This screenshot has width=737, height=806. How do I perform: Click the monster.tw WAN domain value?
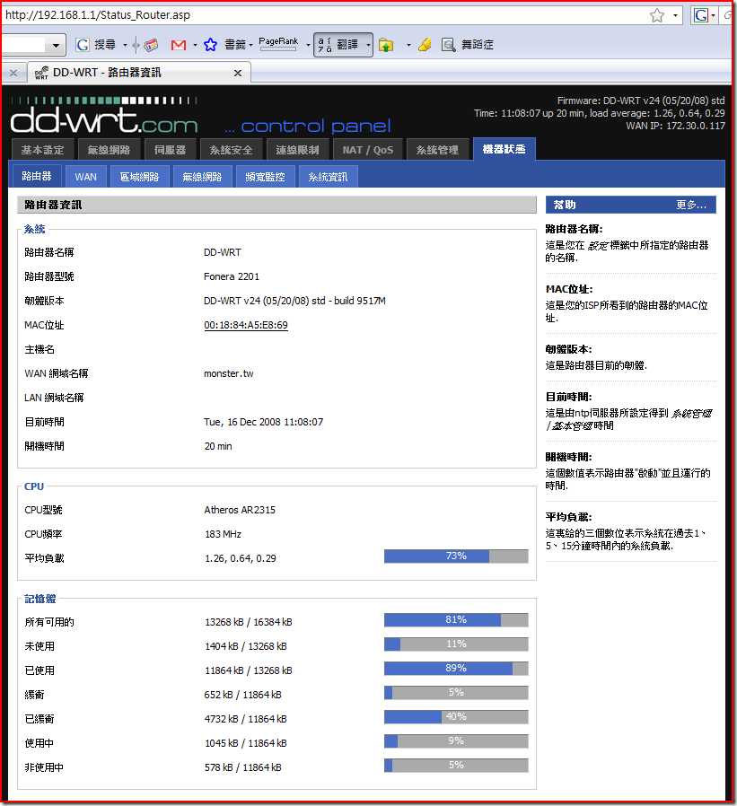[229, 373]
